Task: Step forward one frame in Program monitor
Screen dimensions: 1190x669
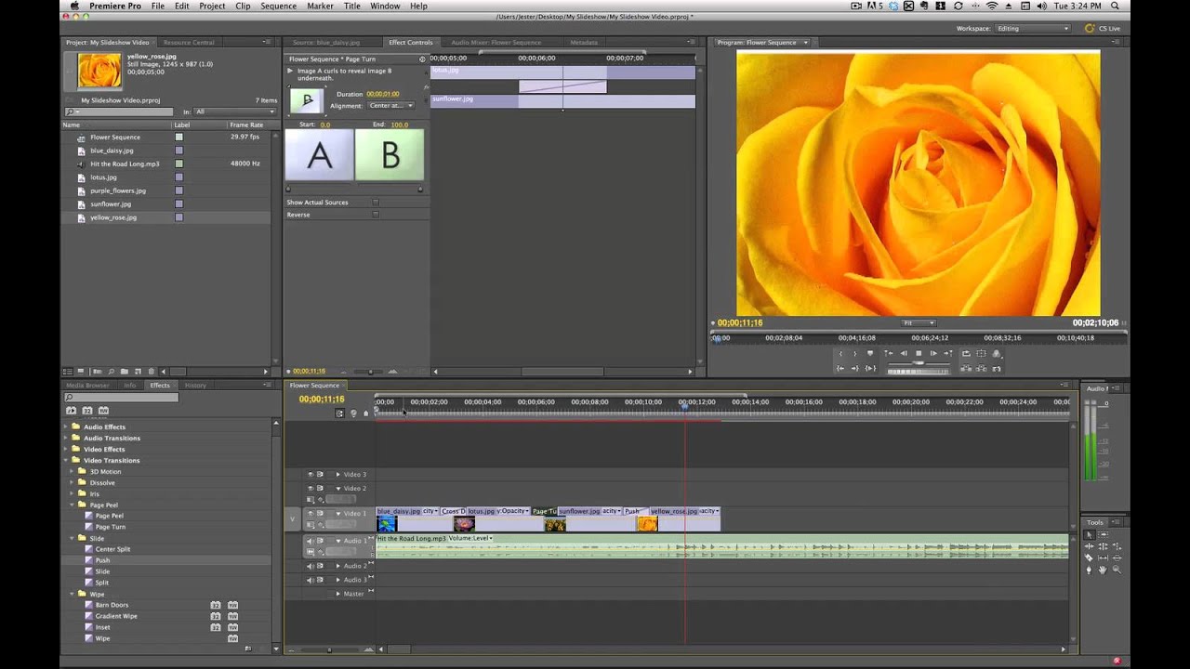Action: [x=933, y=353]
